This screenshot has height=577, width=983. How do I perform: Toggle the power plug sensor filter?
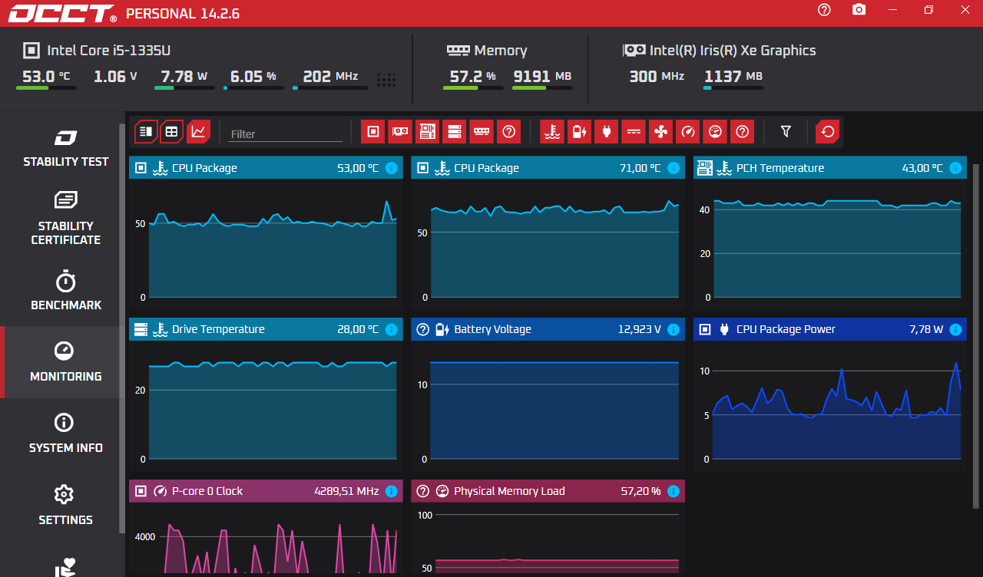coord(606,132)
